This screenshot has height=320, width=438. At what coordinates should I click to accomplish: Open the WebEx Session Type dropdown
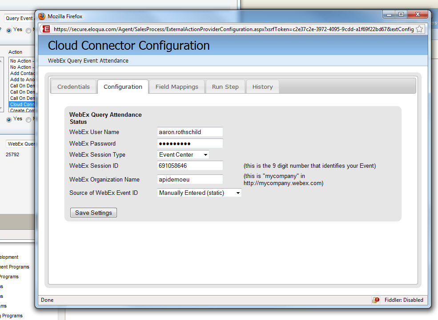click(183, 154)
